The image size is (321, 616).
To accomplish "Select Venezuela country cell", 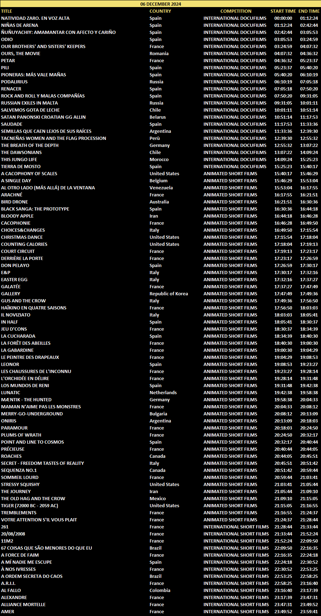I will coord(161,188).
